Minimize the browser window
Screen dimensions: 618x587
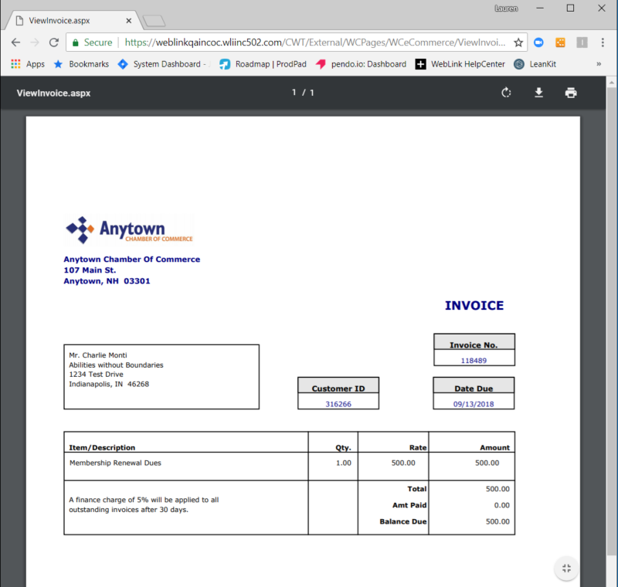coord(540,8)
